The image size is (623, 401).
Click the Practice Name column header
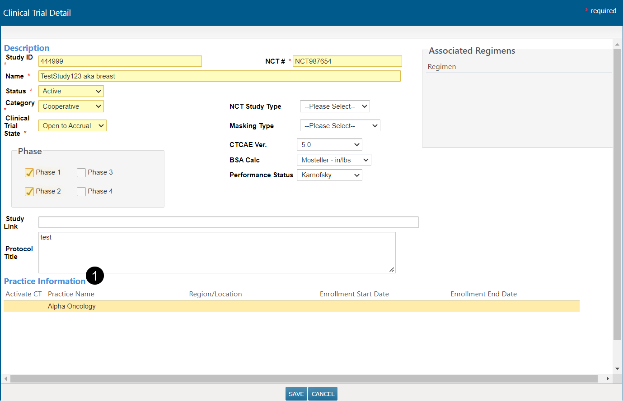pyautogui.click(x=71, y=294)
